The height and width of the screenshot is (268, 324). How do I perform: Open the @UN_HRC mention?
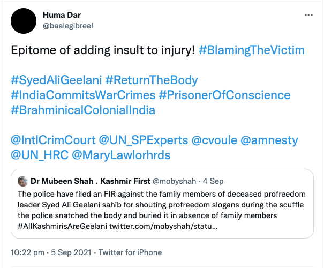pos(37,156)
